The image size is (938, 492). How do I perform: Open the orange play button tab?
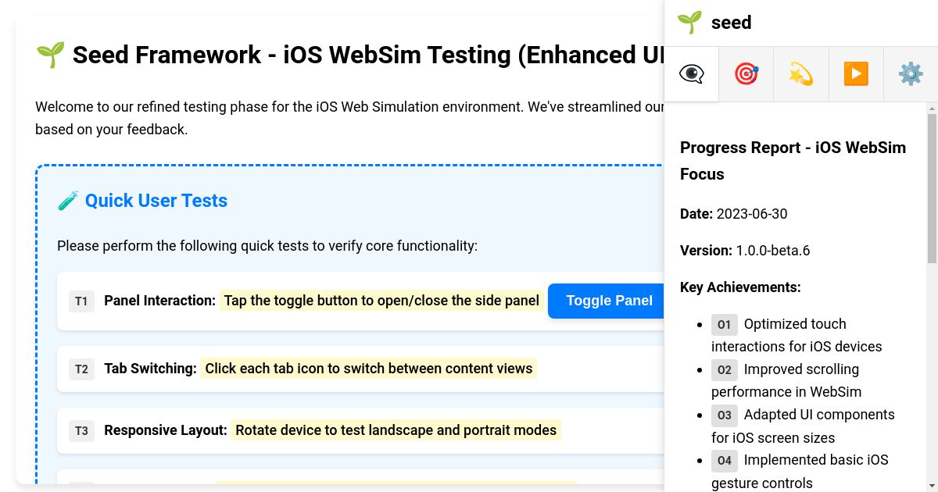point(855,73)
